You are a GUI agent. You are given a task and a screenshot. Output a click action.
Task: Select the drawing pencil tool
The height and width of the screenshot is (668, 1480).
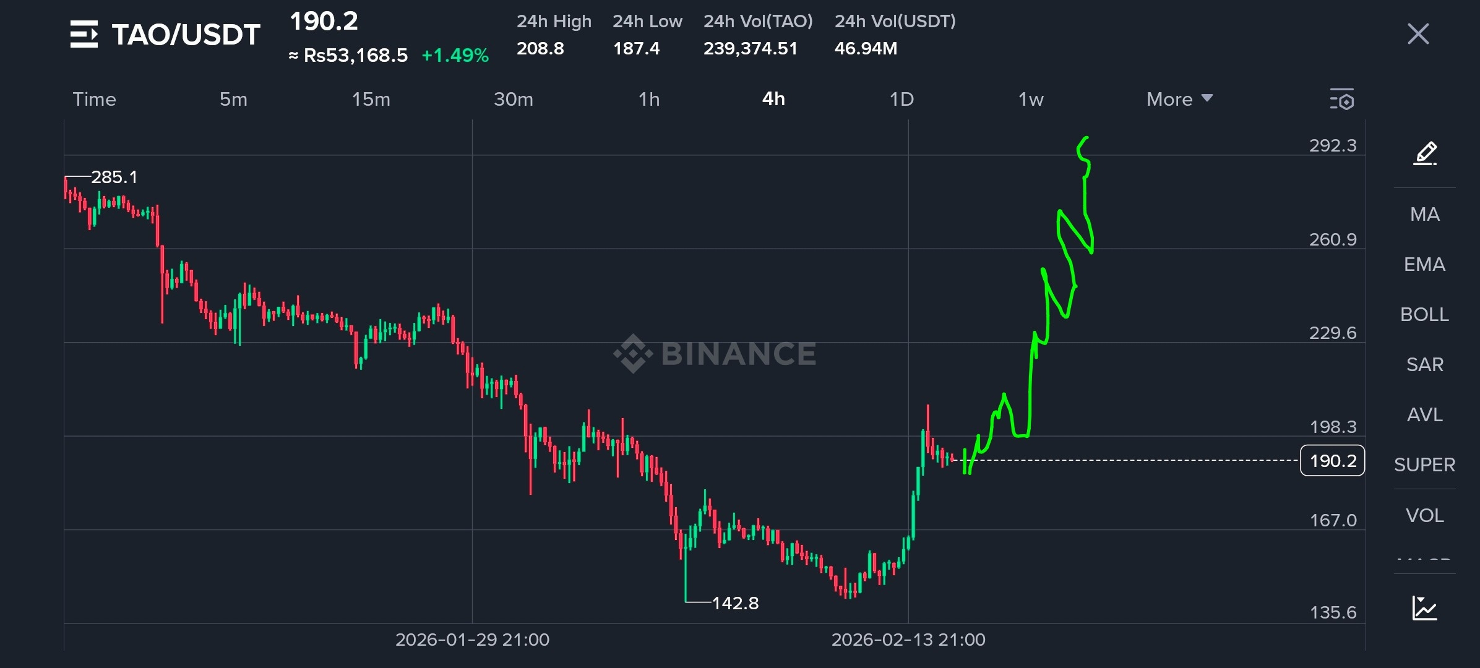coord(1425,153)
